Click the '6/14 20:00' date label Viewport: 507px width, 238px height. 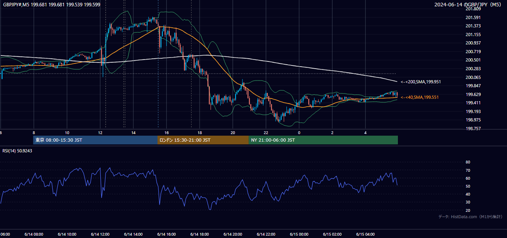coord(232,234)
